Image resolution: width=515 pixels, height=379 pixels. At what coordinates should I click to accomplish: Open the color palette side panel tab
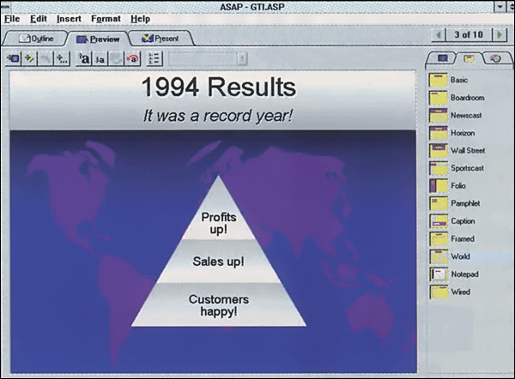495,58
